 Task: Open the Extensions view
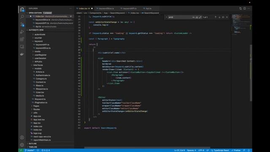[x=22, y=39]
